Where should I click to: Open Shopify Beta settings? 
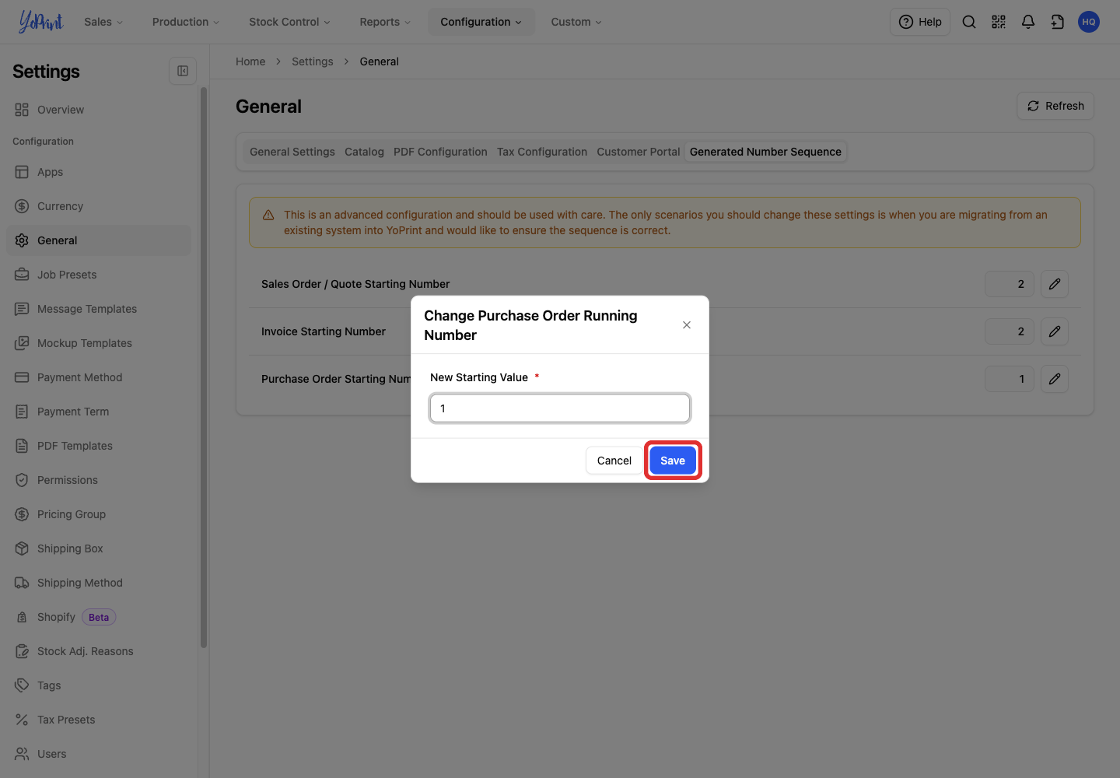pos(99,617)
